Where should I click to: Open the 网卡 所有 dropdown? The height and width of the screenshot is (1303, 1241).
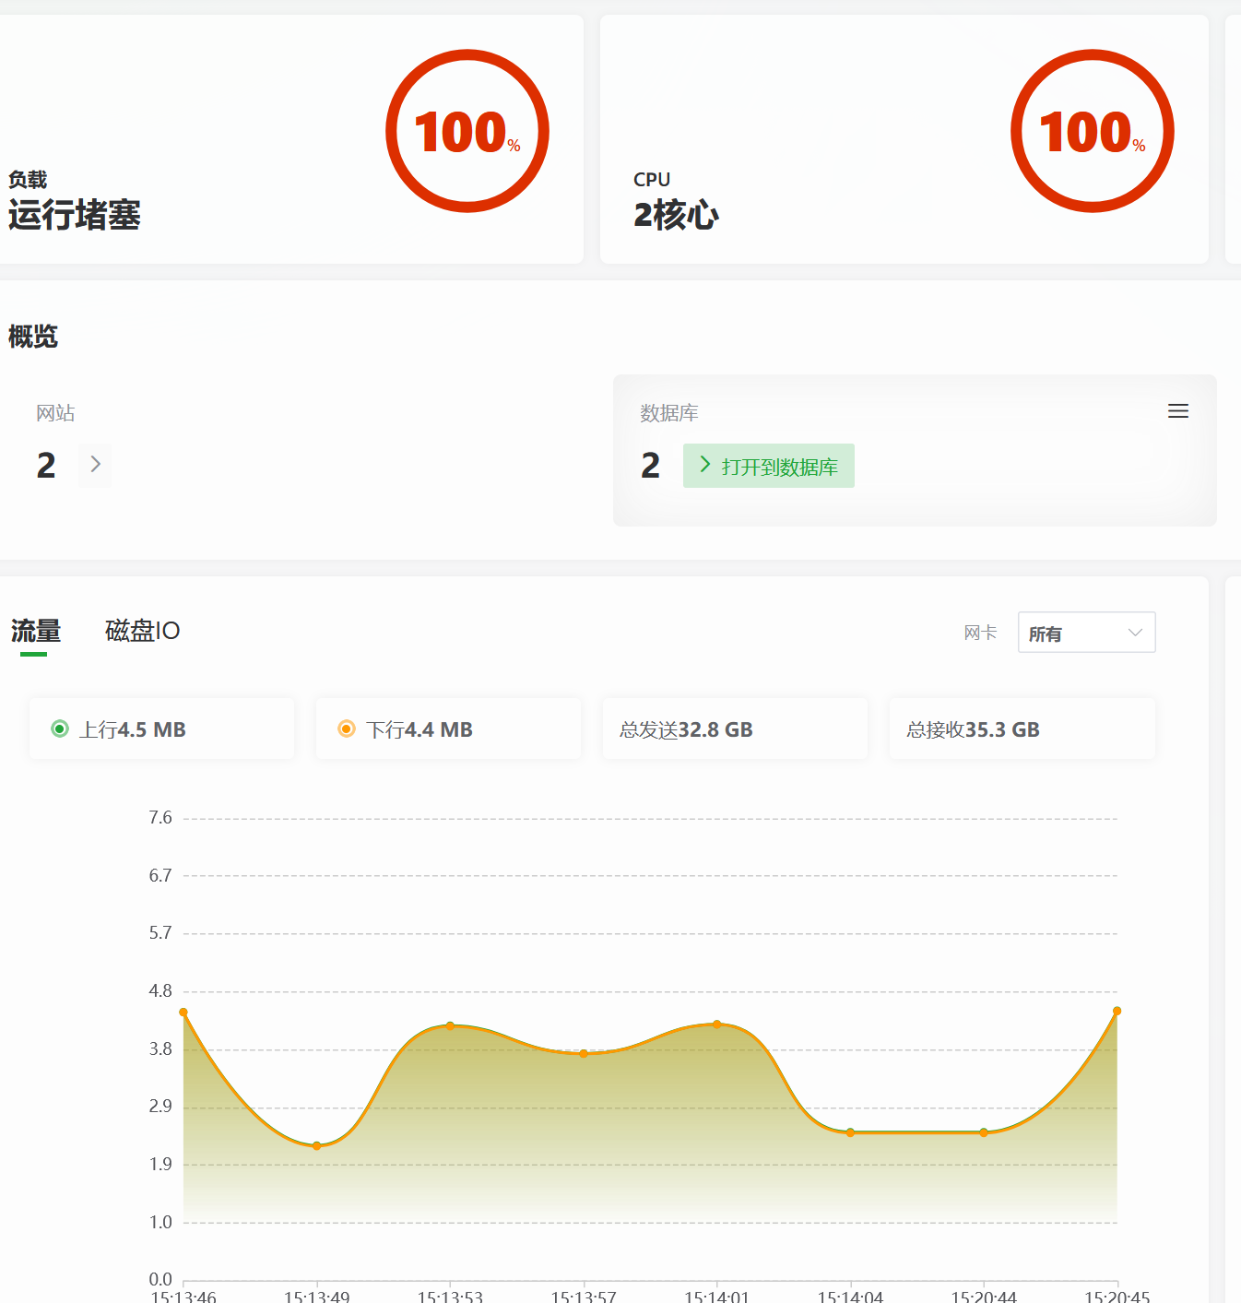(1086, 633)
